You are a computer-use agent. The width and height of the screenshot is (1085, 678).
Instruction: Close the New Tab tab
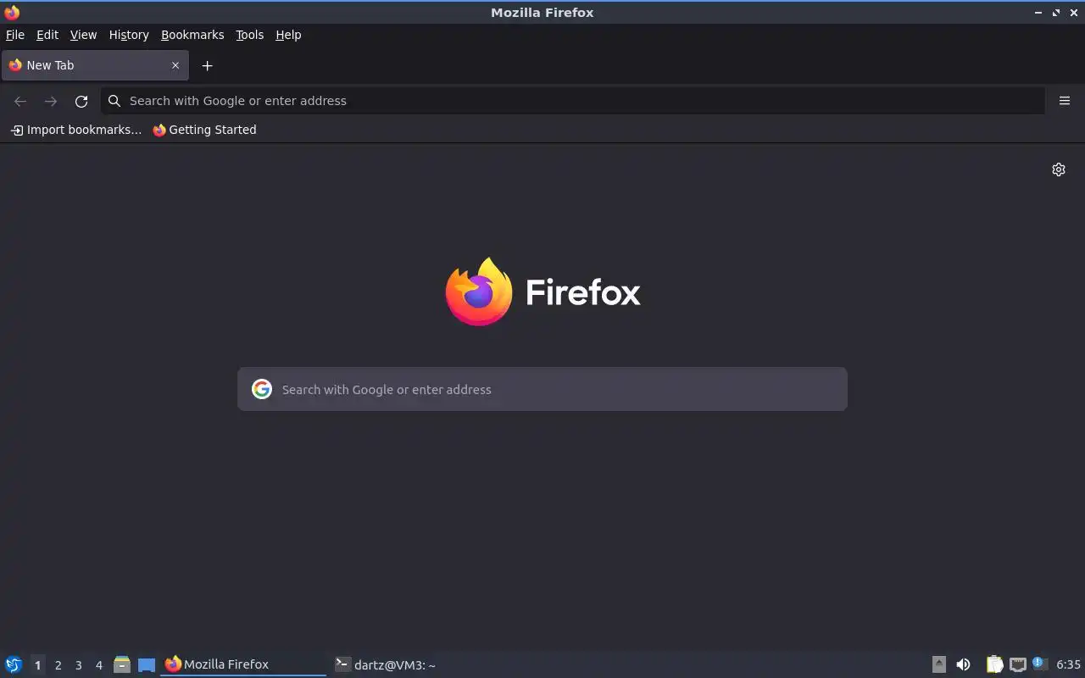[175, 65]
